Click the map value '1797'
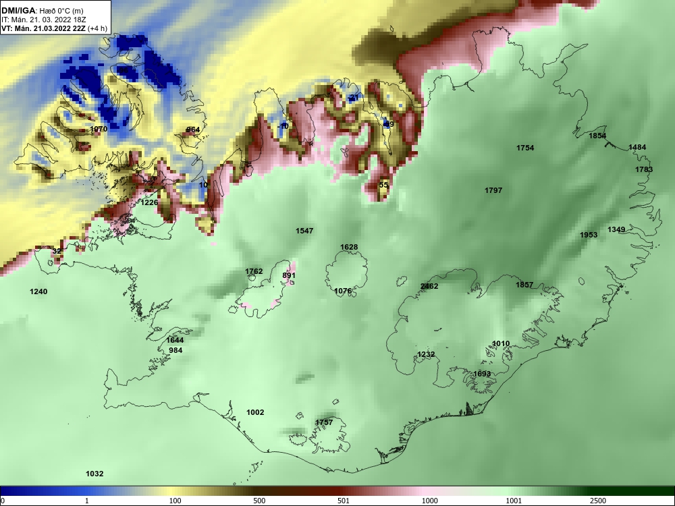675x506 pixels. click(x=493, y=190)
